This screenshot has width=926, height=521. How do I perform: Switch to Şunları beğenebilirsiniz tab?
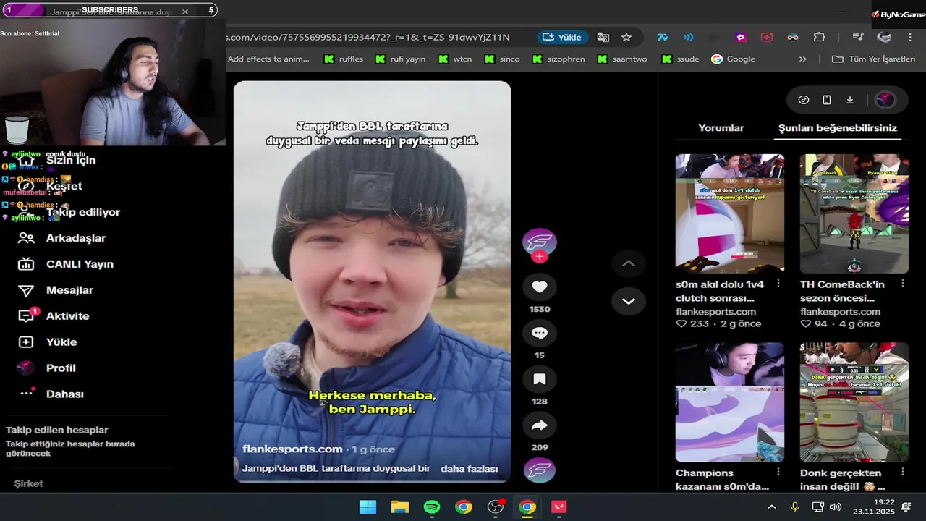(x=838, y=128)
